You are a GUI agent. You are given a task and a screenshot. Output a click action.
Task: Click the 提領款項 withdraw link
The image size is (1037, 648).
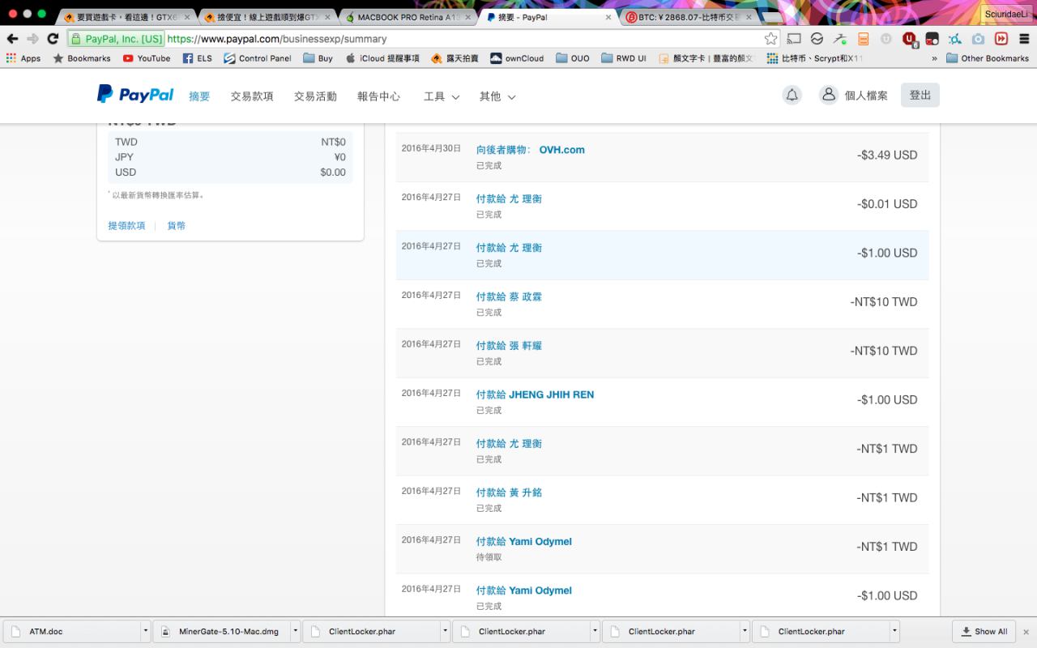126,226
